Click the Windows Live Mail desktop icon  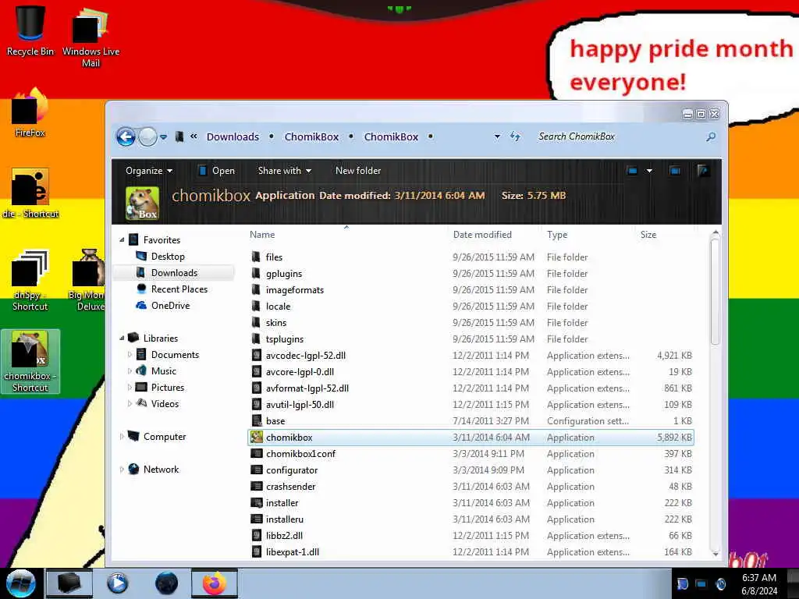point(91,37)
